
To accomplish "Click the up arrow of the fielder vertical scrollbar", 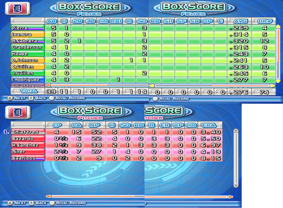I will [x=278, y=27].
